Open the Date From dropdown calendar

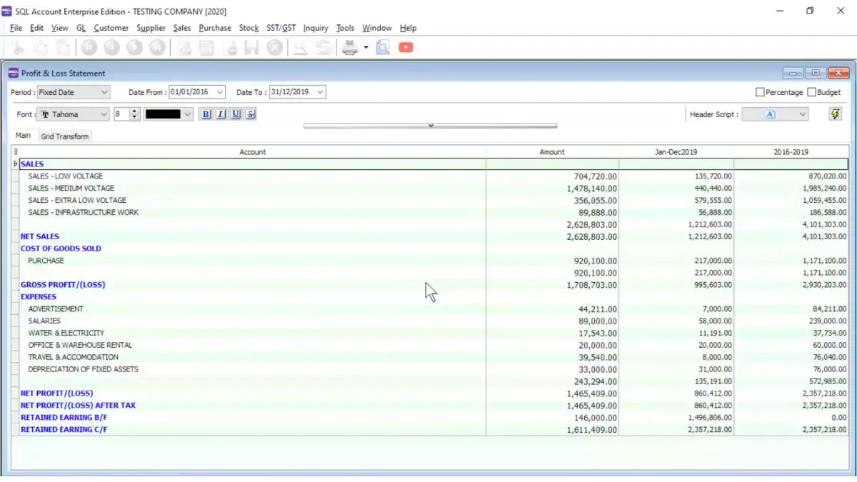coord(219,92)
